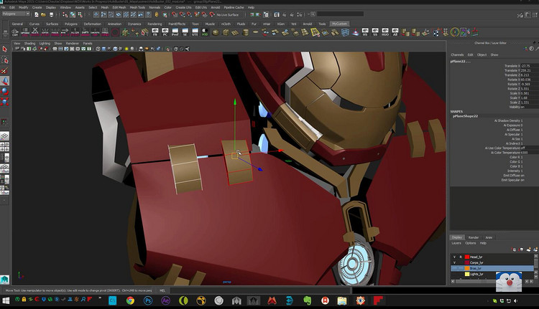Toggle use all lights yellow bulb icon
Screen dimensions: 539x309
pos(126,49)
